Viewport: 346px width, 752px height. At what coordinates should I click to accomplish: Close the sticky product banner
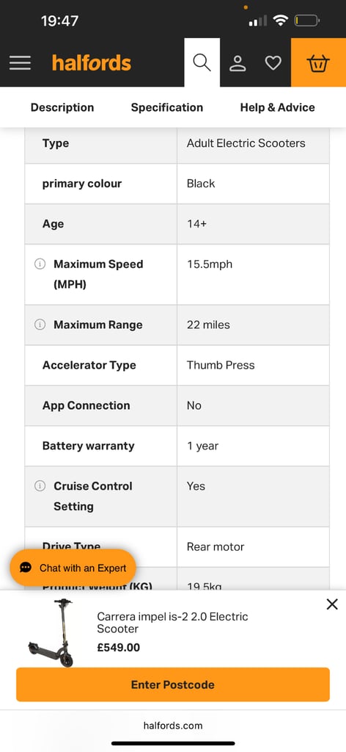(x=332, y=604)
